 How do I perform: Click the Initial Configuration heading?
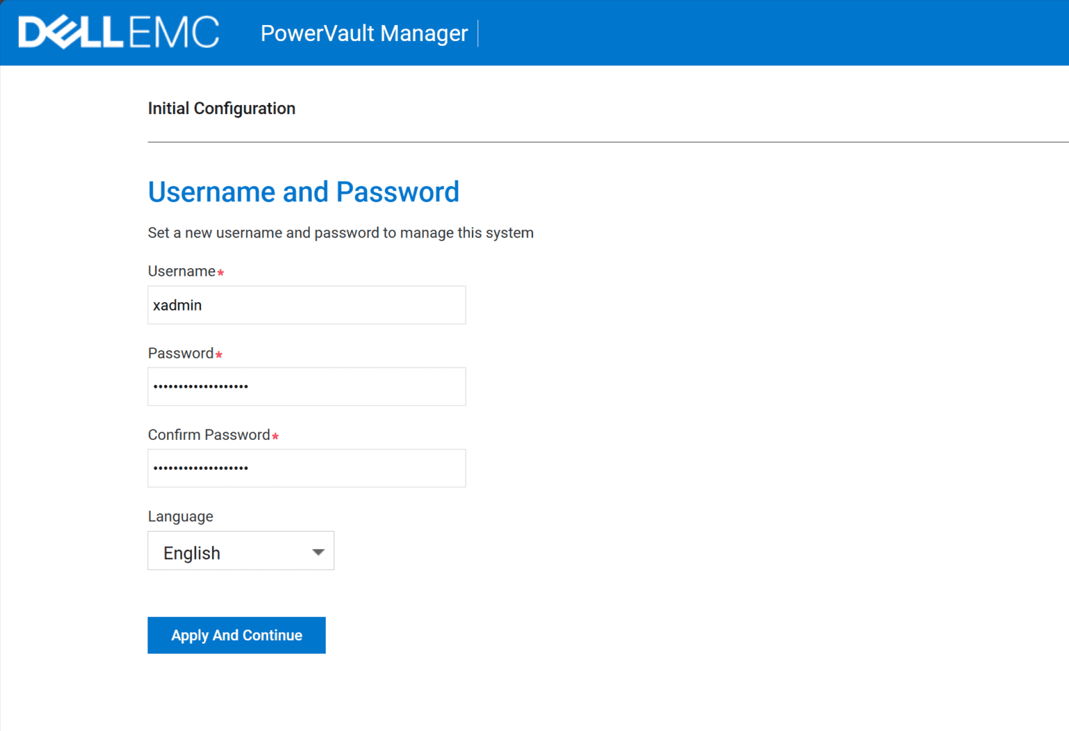pyautogui.click(x=221, y=109)
